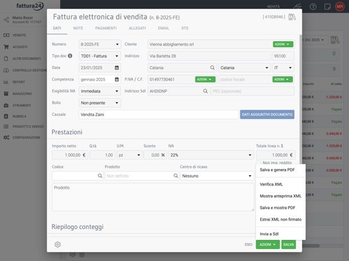Click the search icon in Catania city field
349x261 pixels.
(213, 67)
